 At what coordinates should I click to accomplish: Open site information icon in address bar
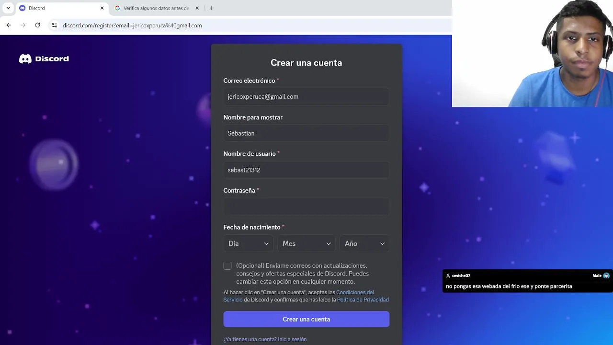click(x=54, y=25)
